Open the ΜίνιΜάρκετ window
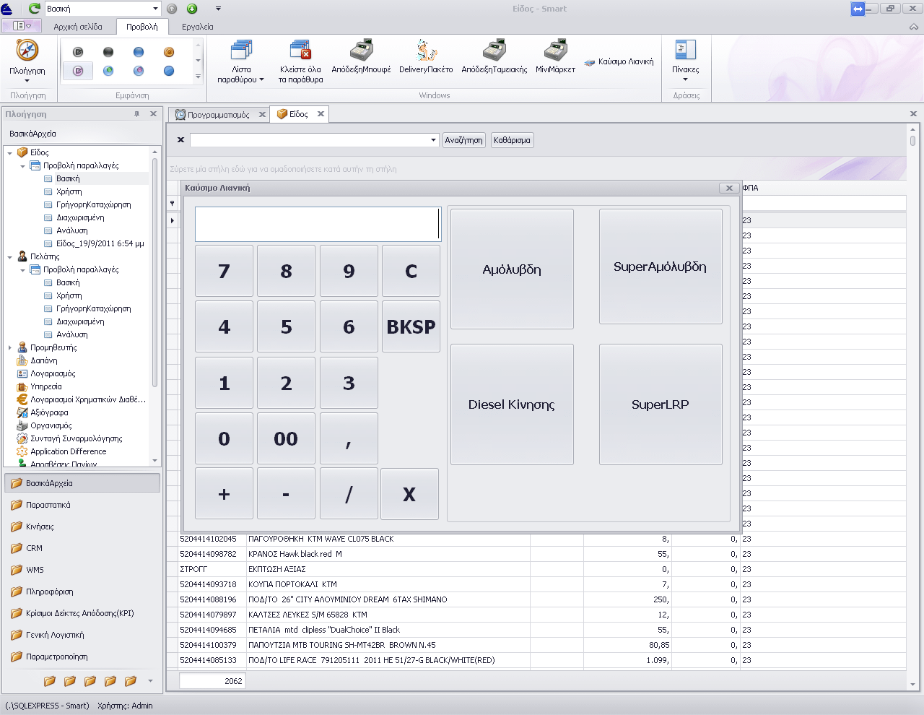The image size is (924, 715). 555,57
